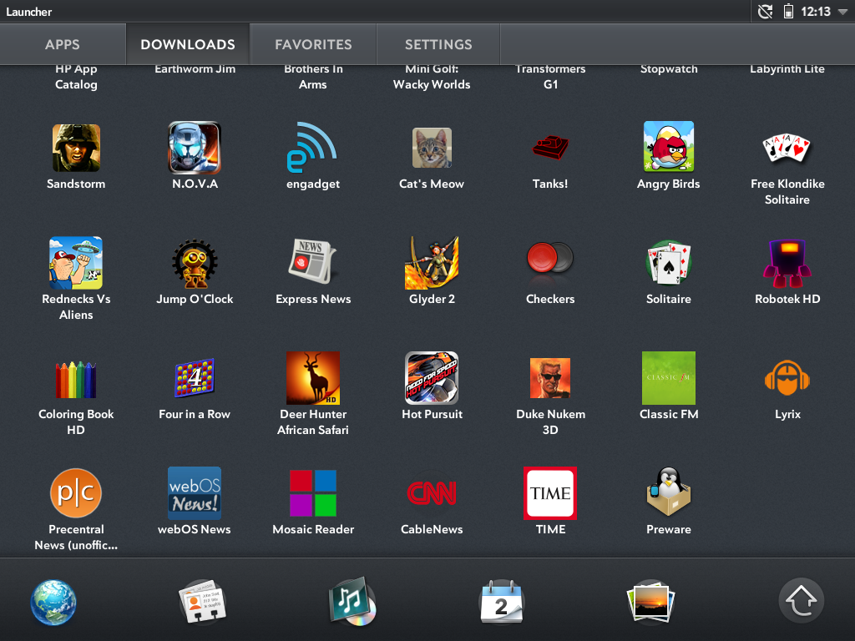Click the Mini Golf: Wacky Worlds label
Image resolution: width=855 pixels, height=641 pixels.
pyautogui.click(x=432, y=77)
